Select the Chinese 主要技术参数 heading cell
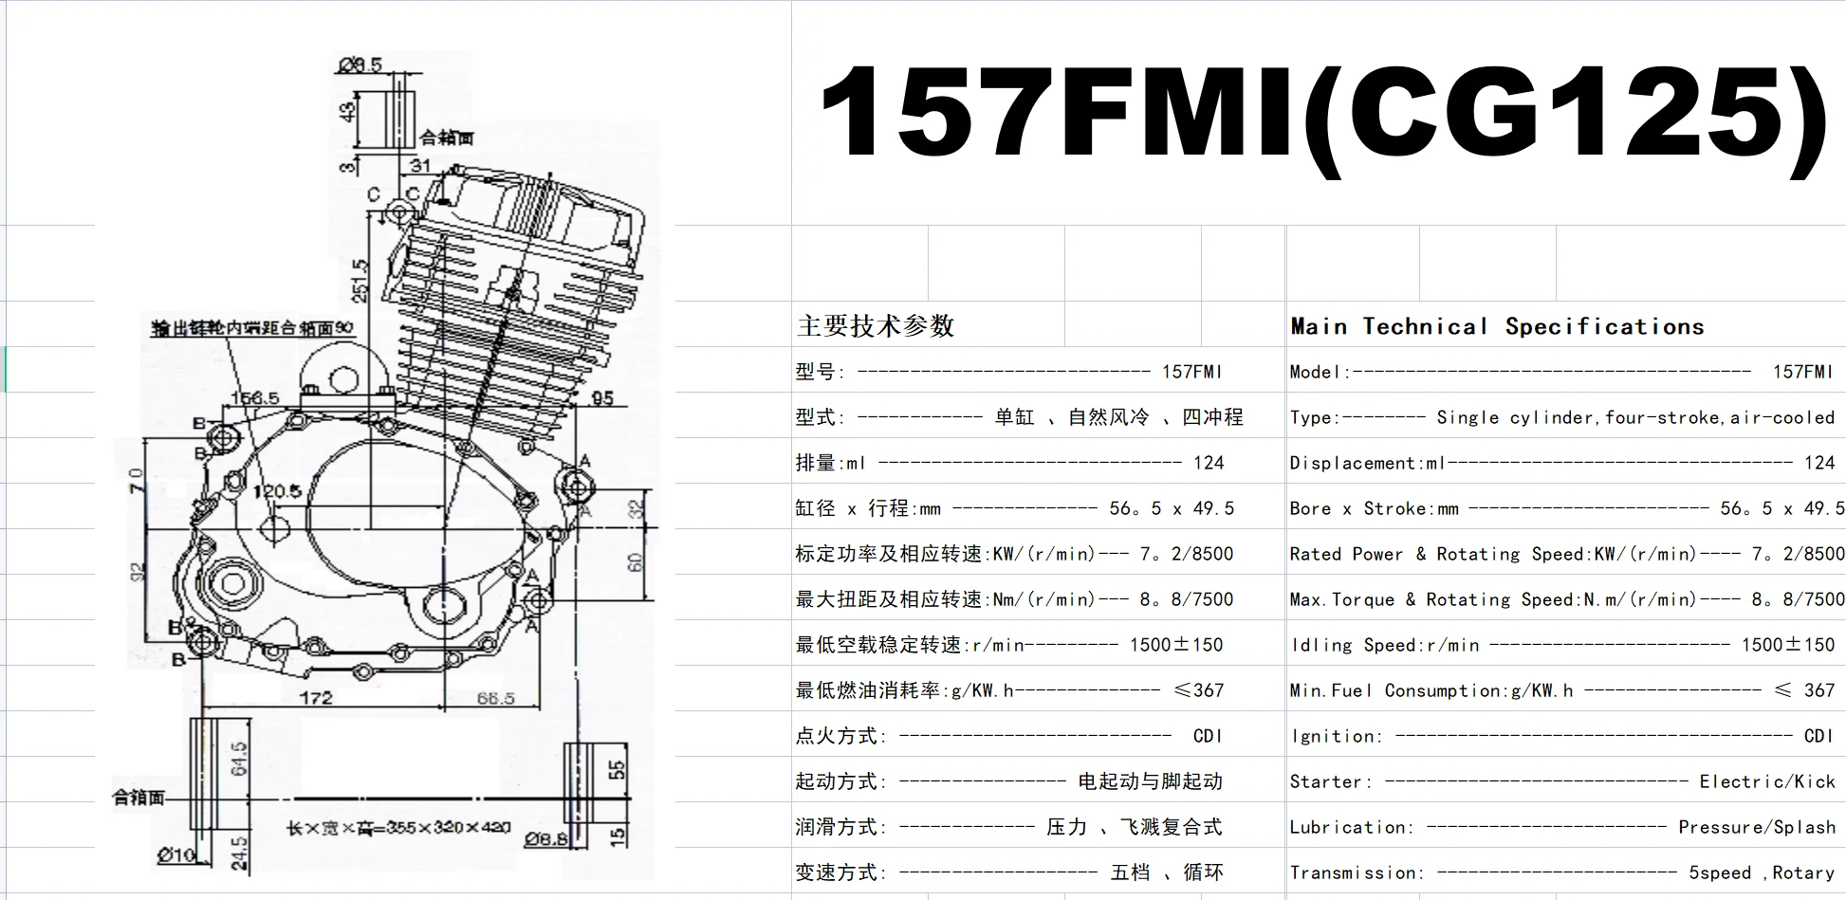This screenshot has height=900, width=1846. (1039, 324)
